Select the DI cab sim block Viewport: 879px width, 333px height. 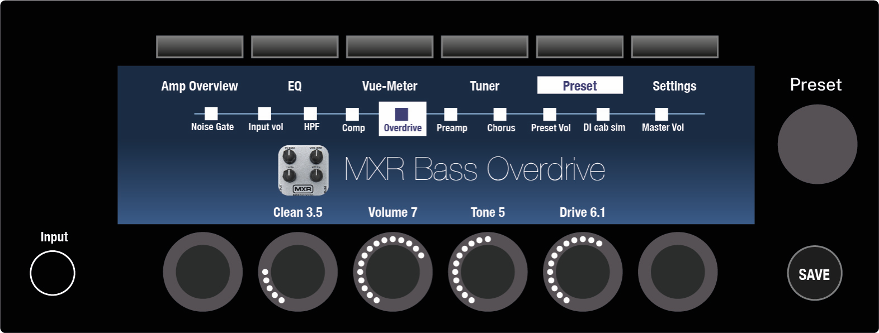604,120
